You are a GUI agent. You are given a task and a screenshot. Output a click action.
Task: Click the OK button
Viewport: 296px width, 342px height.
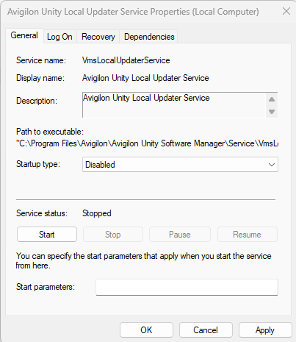click(146, 330)
